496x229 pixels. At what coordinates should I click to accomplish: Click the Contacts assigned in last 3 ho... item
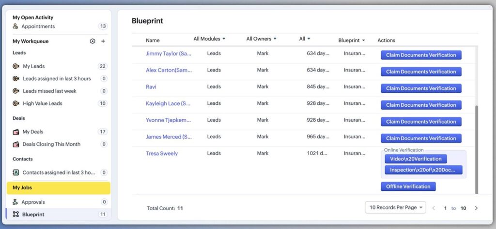[59, 172]
